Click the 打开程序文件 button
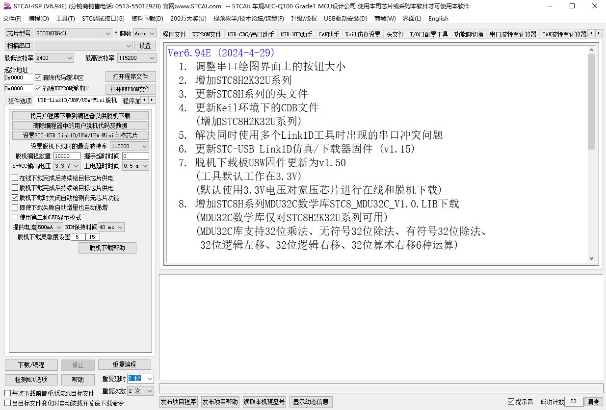This screenshot has width=606, height=410. tap(131, 77)
